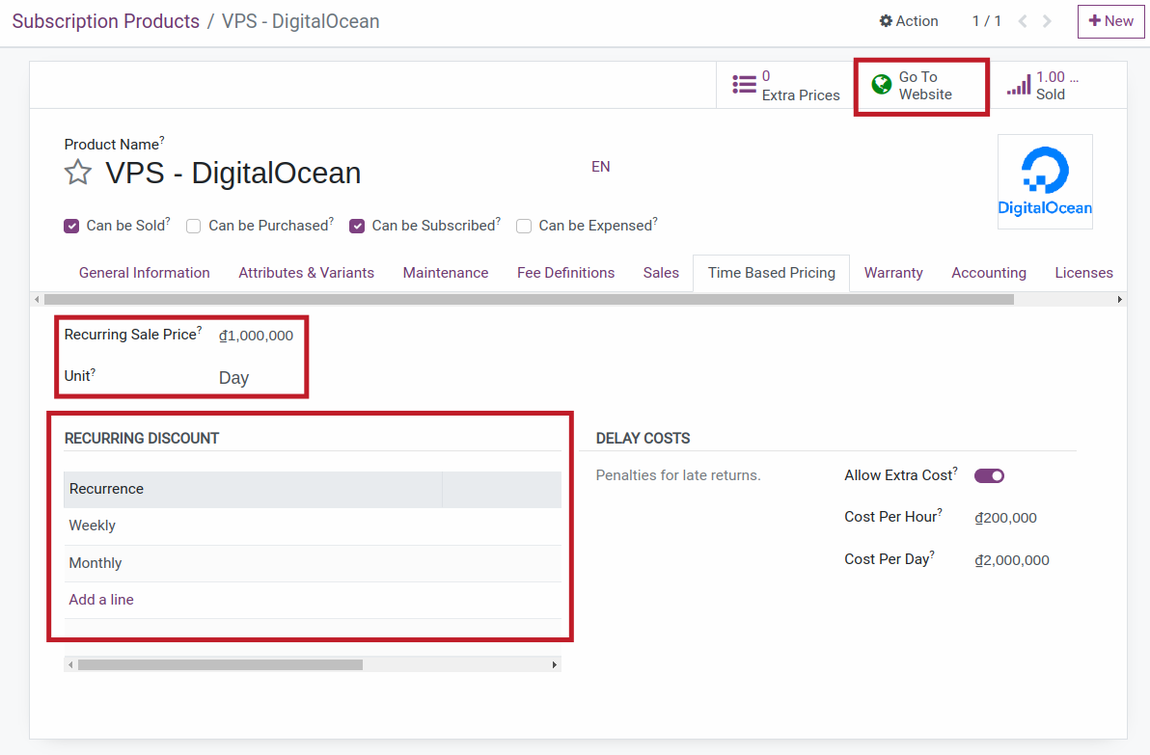Toggle the Can be Sold checkbox

[71, 226]
